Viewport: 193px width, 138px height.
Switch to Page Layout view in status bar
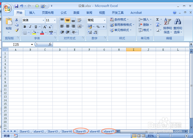pyautogui.click(x=139, y=136)
